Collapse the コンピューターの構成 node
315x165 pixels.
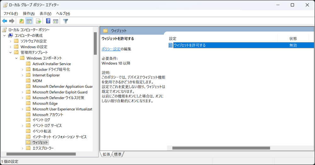tap(4, 35)
